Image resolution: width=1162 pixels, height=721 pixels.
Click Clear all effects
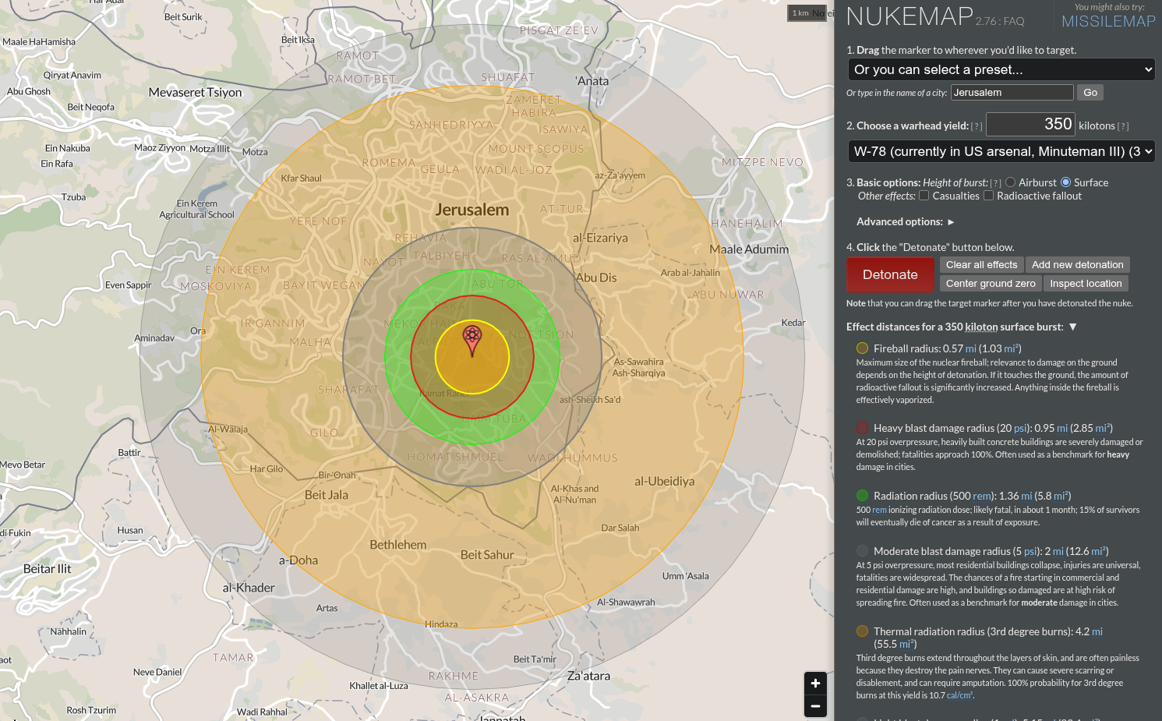click(x=982, y=265)
